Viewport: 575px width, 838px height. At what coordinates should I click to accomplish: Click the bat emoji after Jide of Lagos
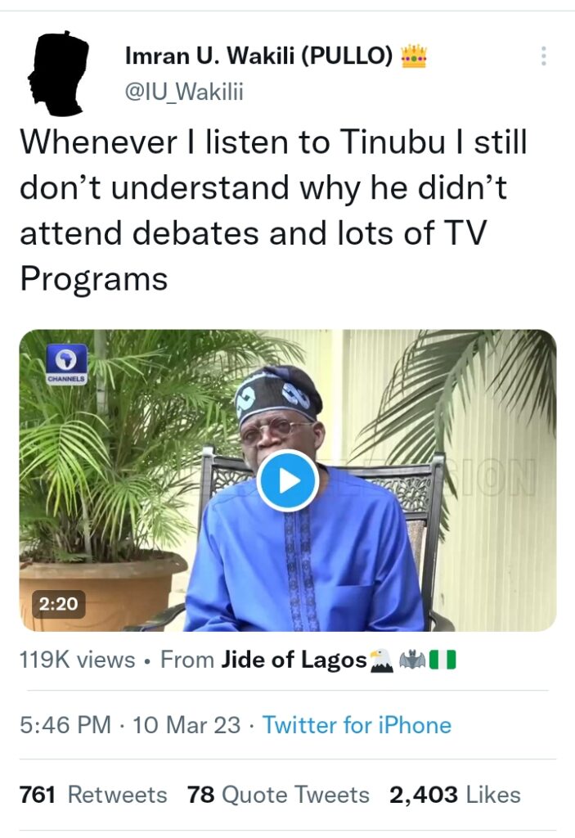(x=412, y=660)
